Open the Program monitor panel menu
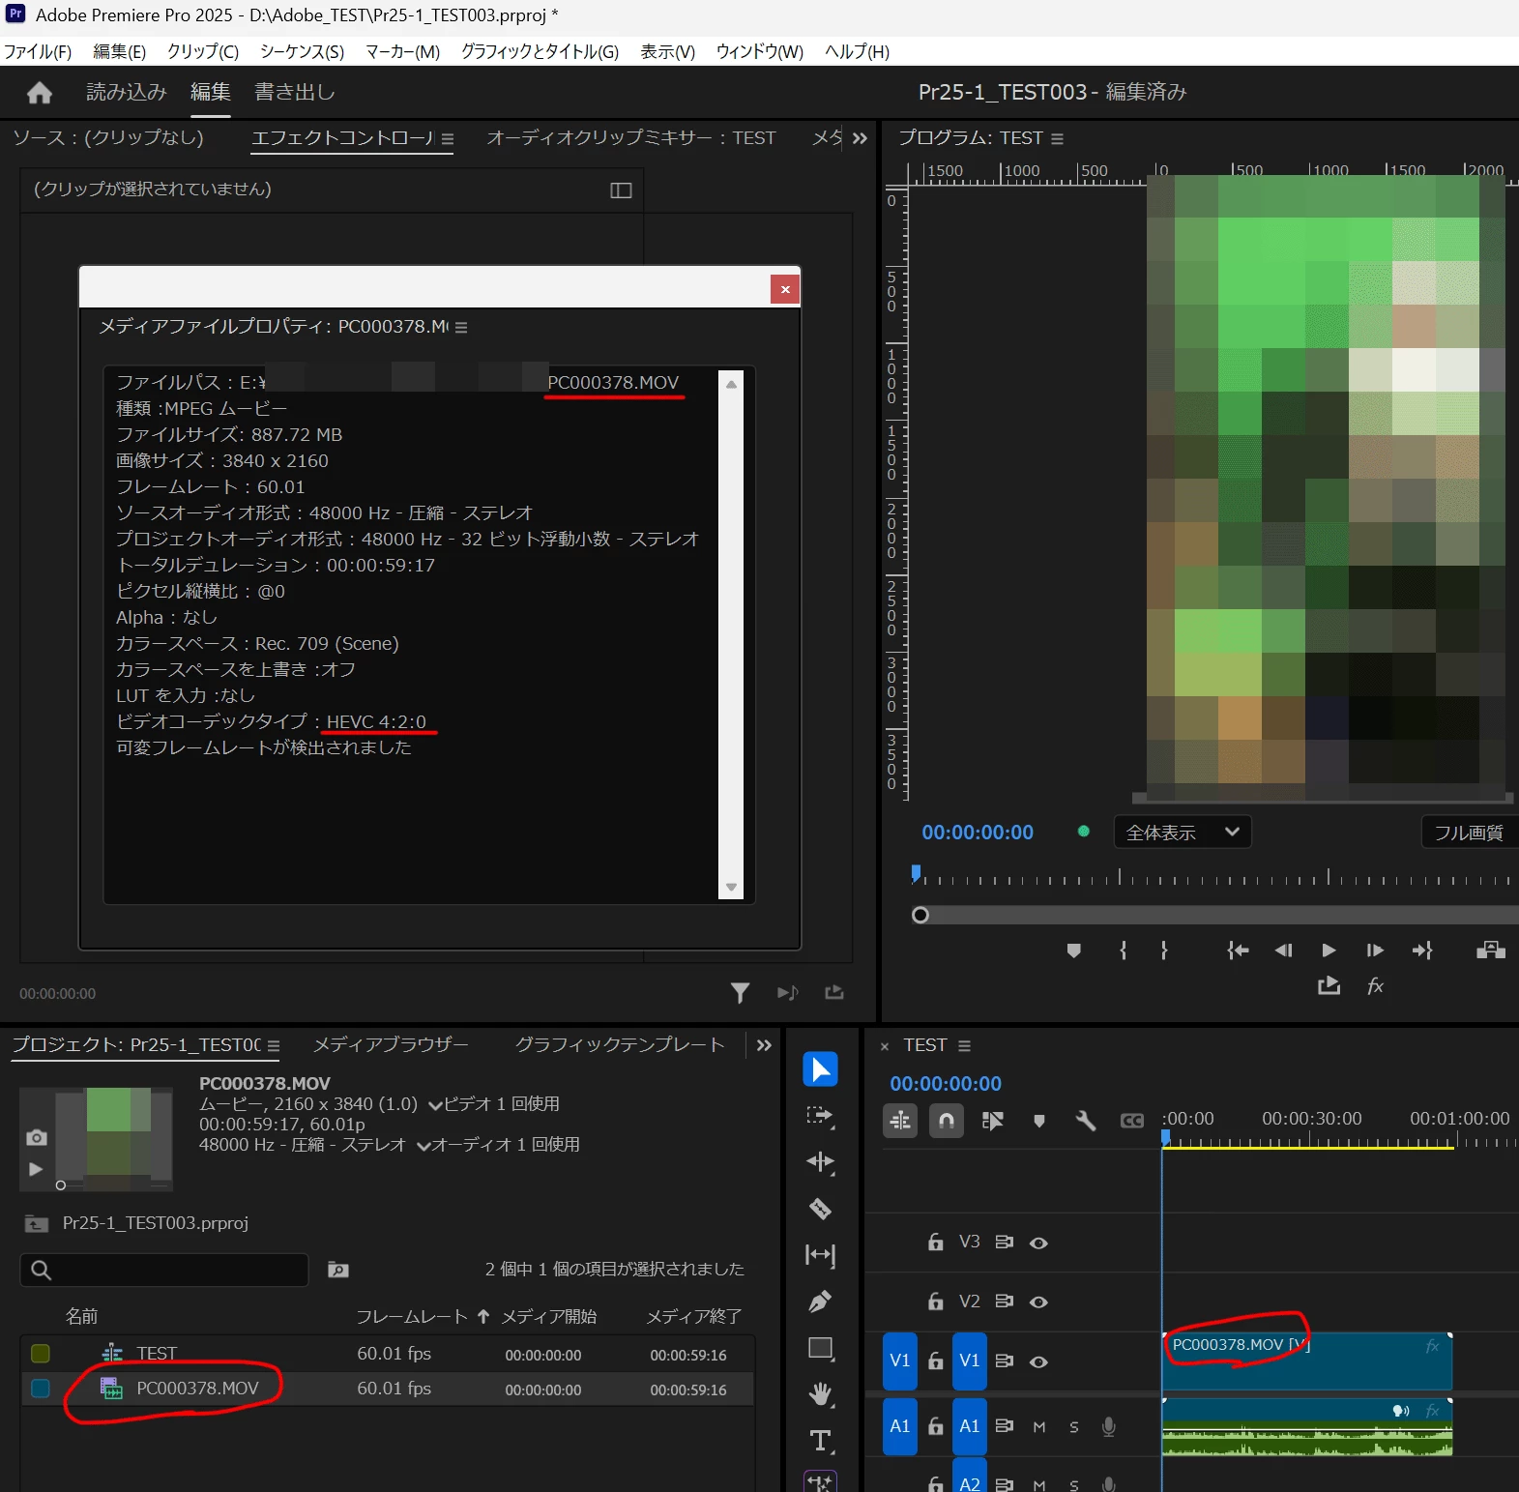 coord(1057,138)
